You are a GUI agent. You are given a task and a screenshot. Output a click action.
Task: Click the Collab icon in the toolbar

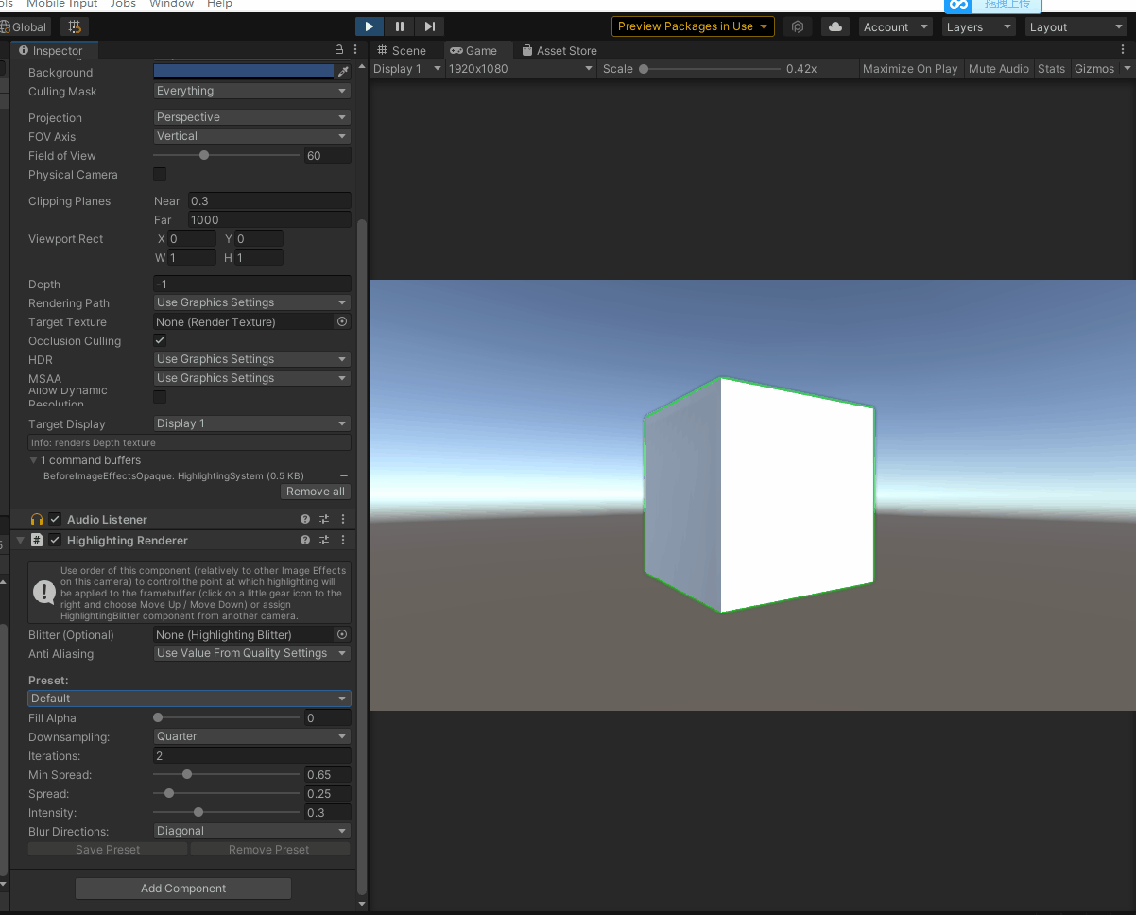[797, 26]
